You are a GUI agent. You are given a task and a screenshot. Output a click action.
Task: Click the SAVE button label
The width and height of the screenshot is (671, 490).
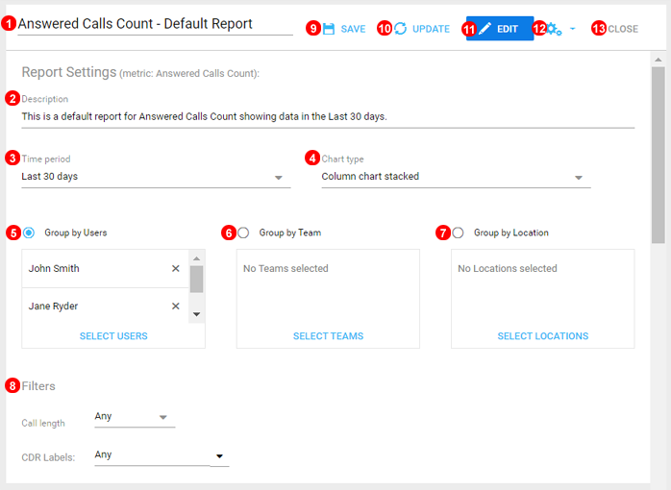[x=353, y=29]
